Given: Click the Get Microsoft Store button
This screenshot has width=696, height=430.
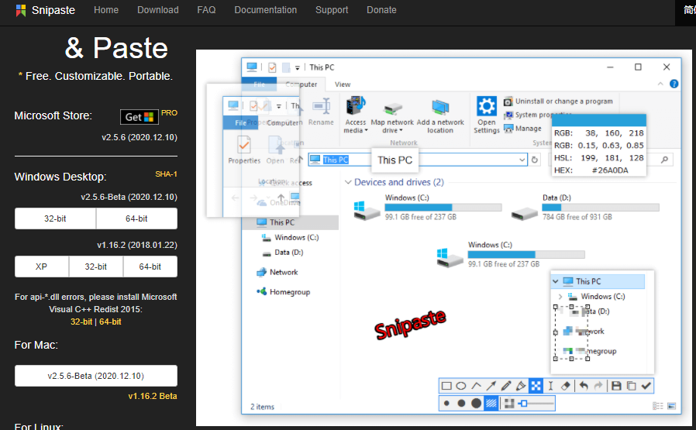Looking at the screenshot, I should coord(140,117).
